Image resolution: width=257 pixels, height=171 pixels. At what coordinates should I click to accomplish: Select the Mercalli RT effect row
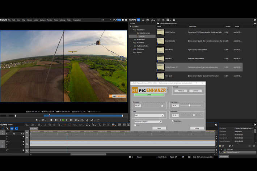[x=199, y=59]
